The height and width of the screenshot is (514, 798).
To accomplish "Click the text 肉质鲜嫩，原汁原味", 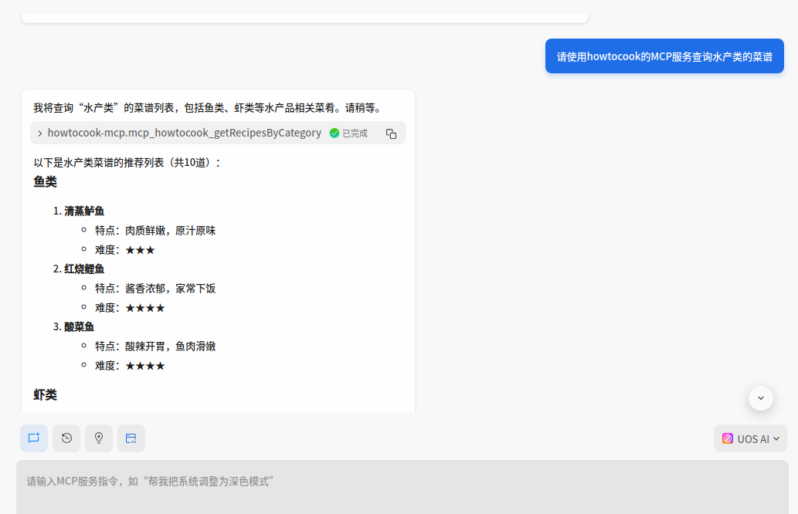I will coord(171,231).
